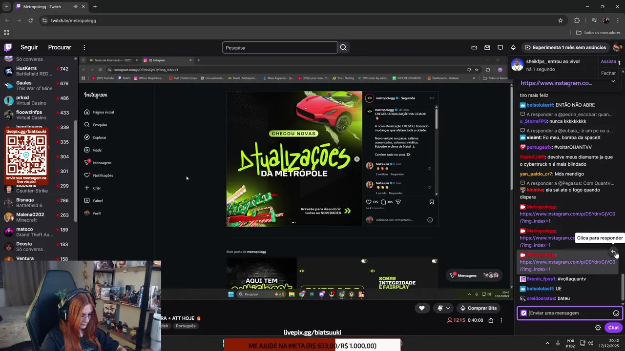Open Chrome extensions puzzle icon
This screenshot has height=351, width=625.
(x=577, y=20)
